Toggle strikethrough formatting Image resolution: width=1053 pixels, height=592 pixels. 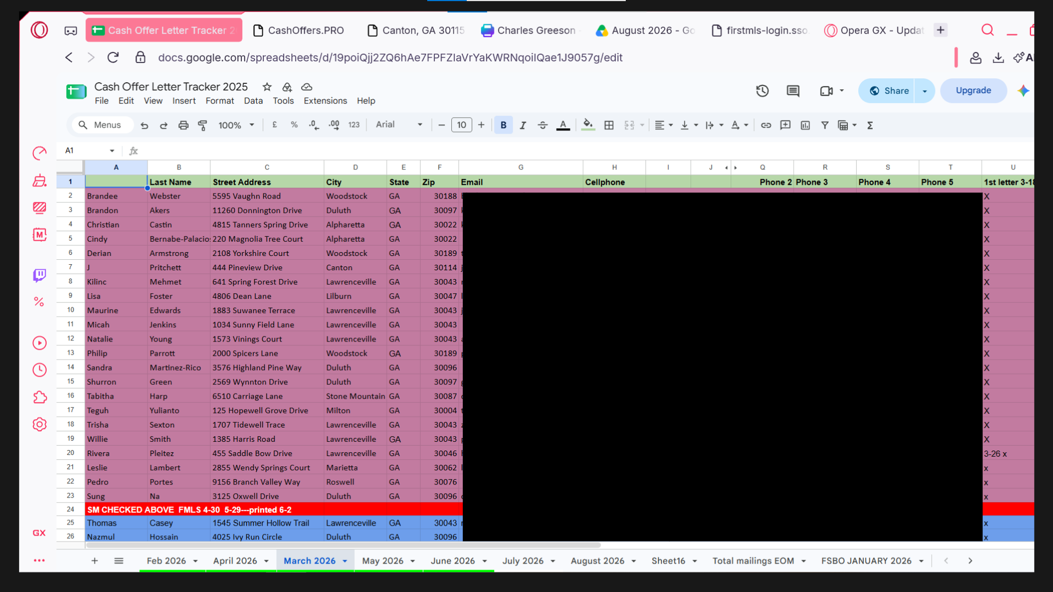543,126
